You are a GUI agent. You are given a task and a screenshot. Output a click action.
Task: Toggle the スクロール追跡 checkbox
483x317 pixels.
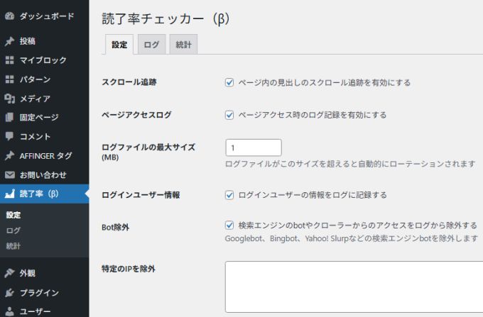(x=229, y=82)
